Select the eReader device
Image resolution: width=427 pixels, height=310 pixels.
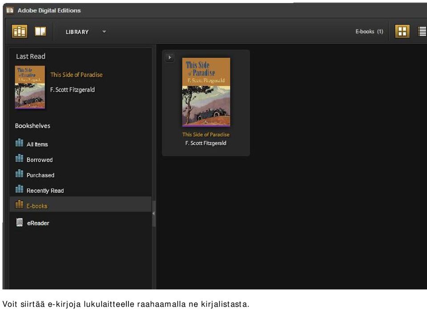[81, 223]
